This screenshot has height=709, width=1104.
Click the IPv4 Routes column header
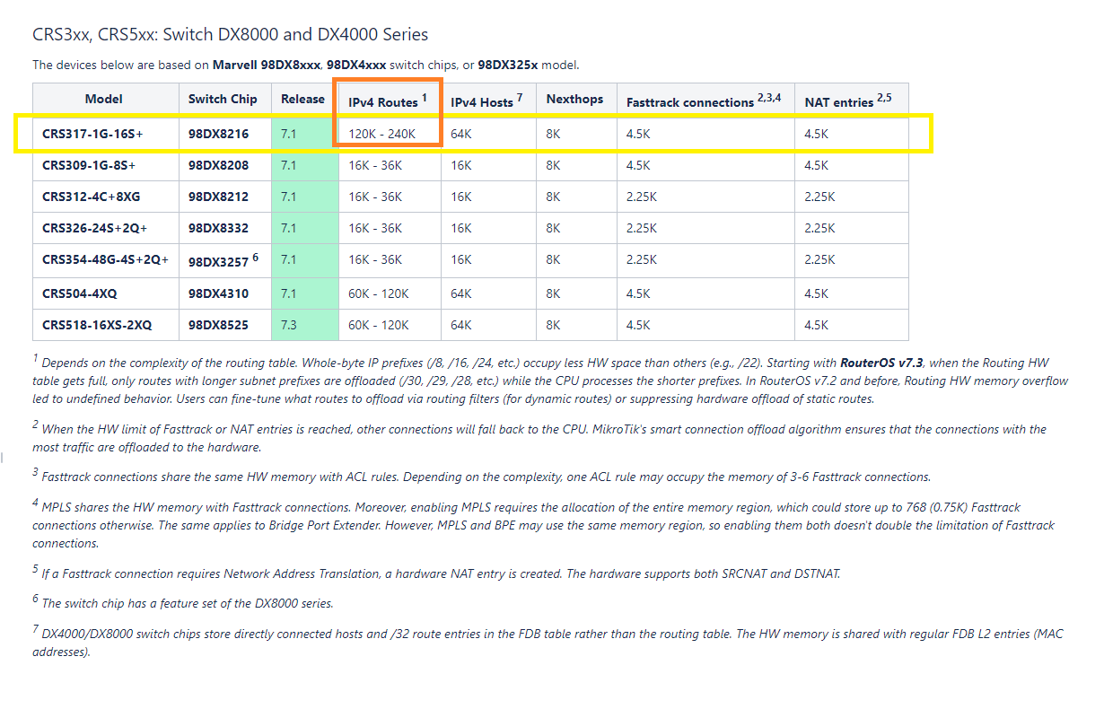tap(388, 101)
